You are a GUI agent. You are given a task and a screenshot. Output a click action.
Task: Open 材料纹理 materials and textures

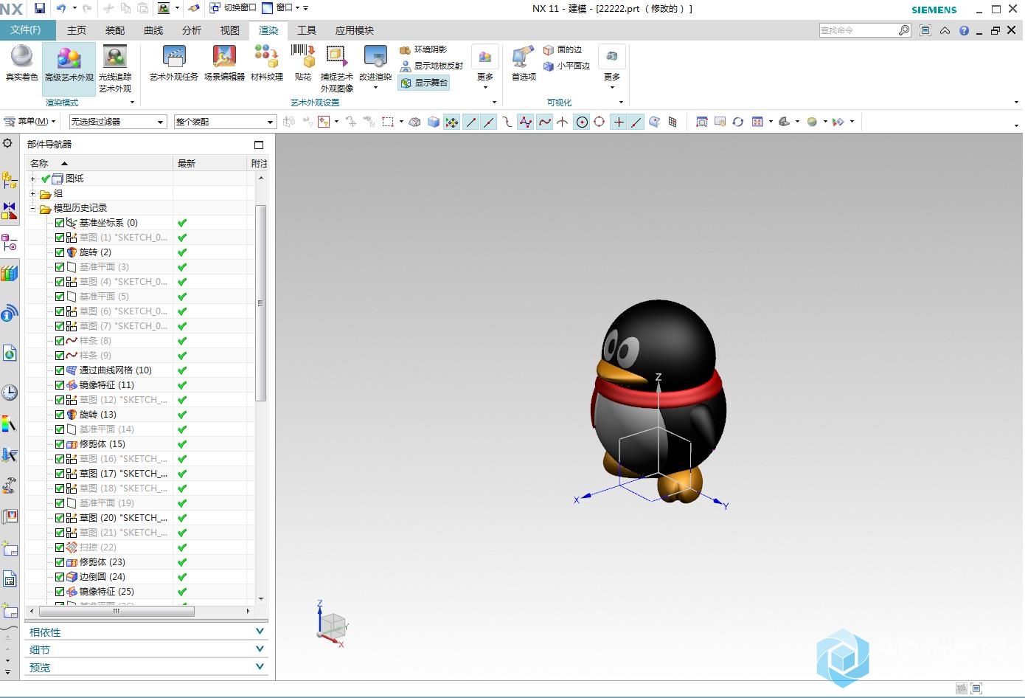267,63
